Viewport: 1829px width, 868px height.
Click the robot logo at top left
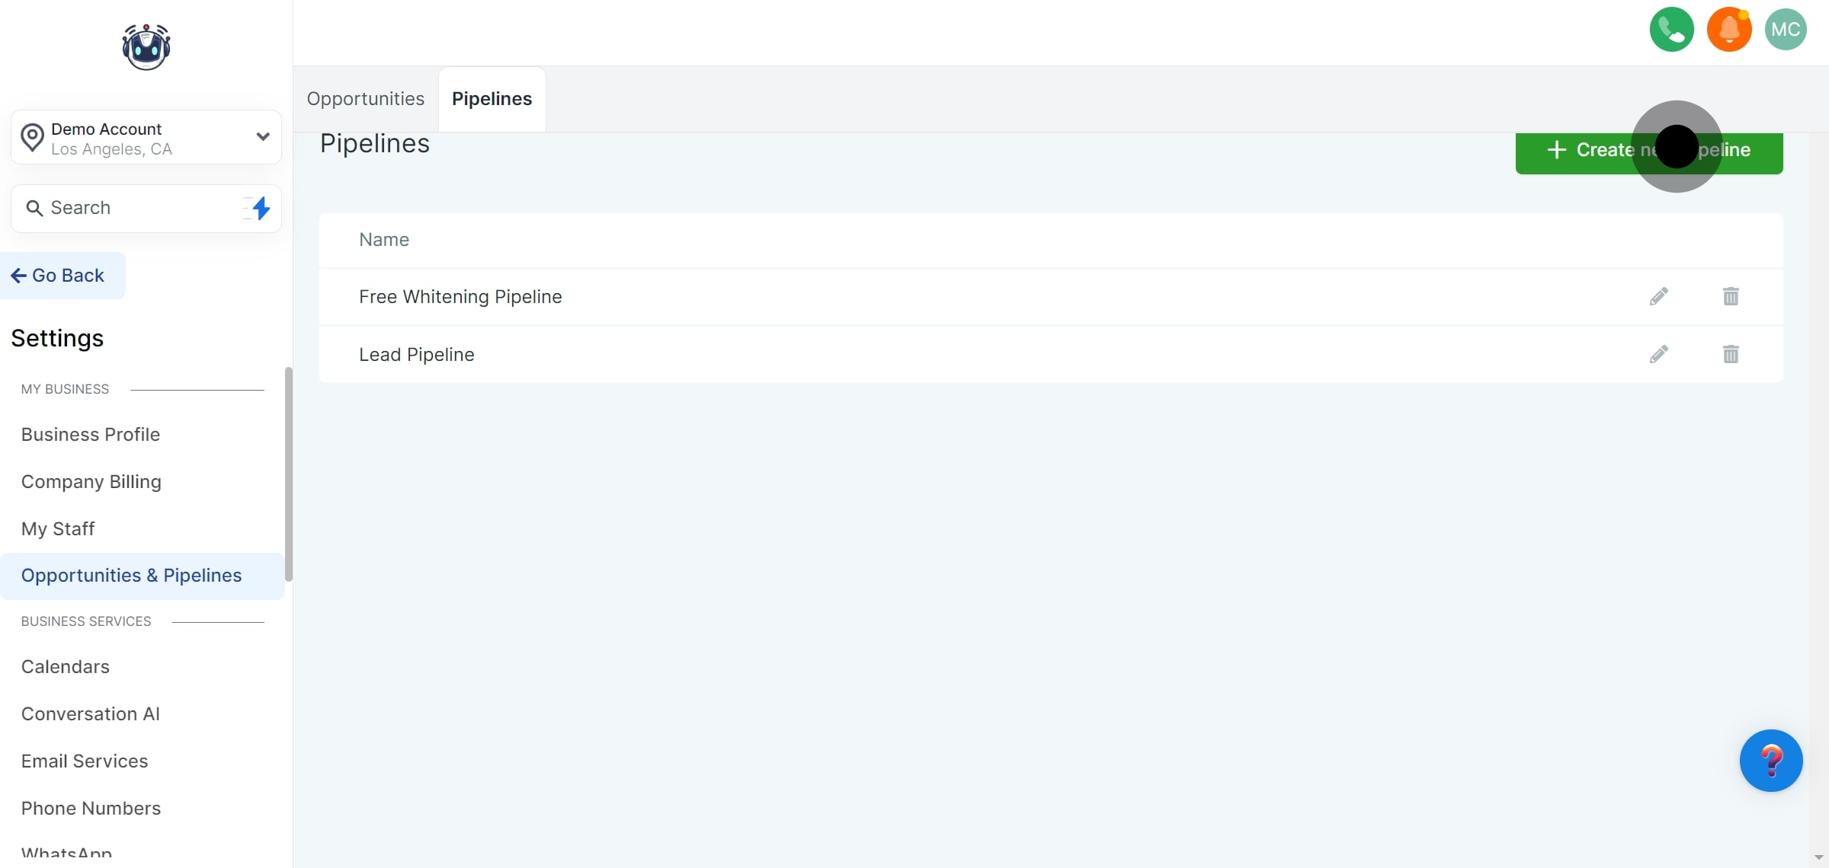[145, 46]
